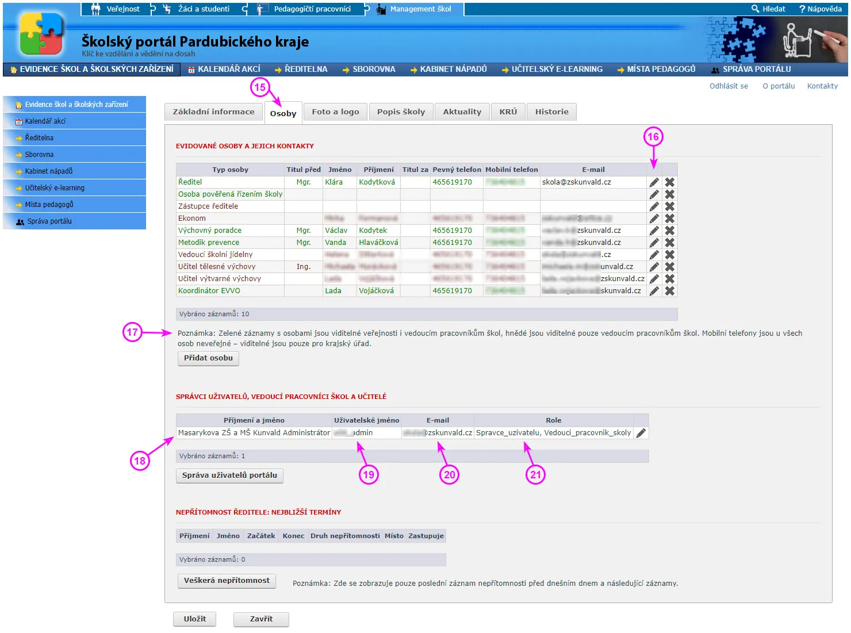Edit the Zástupce ředitele row
Screen dimensions: 851x633
[654, 206]
